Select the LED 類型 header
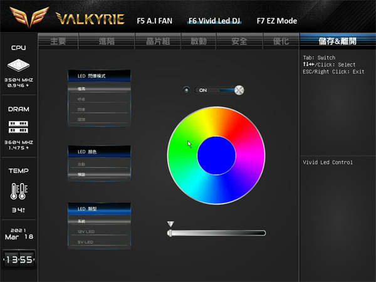This screenshot has width=376, height=282. point(99,209)
